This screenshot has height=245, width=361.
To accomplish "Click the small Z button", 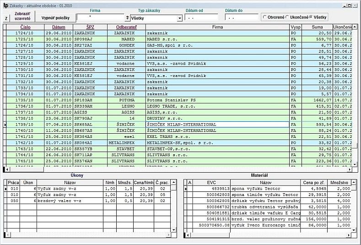I will [6, 18].
